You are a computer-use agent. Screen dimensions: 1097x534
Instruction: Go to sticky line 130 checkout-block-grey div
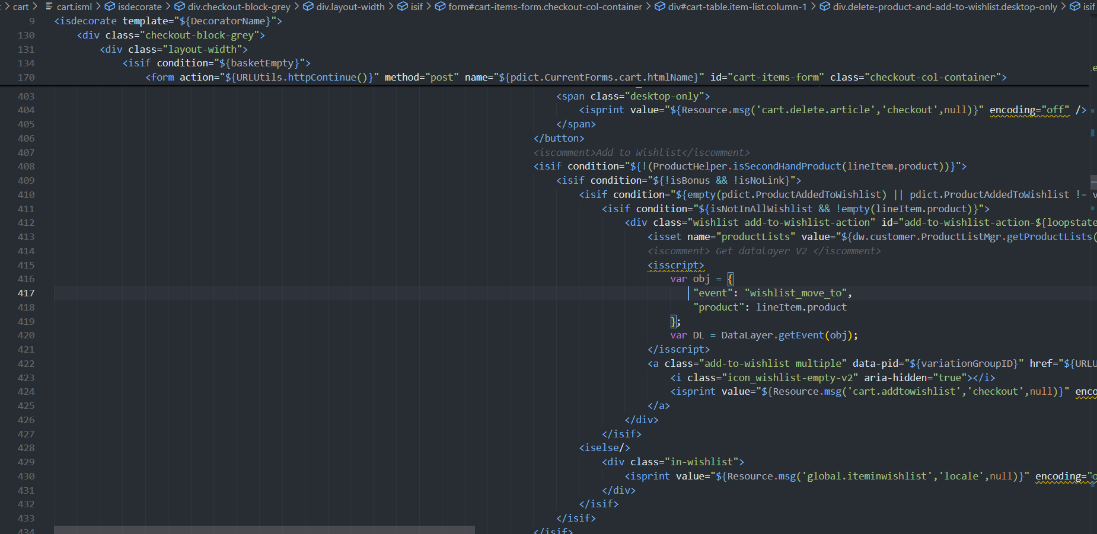pyautogui.click(x=171, y=36)
